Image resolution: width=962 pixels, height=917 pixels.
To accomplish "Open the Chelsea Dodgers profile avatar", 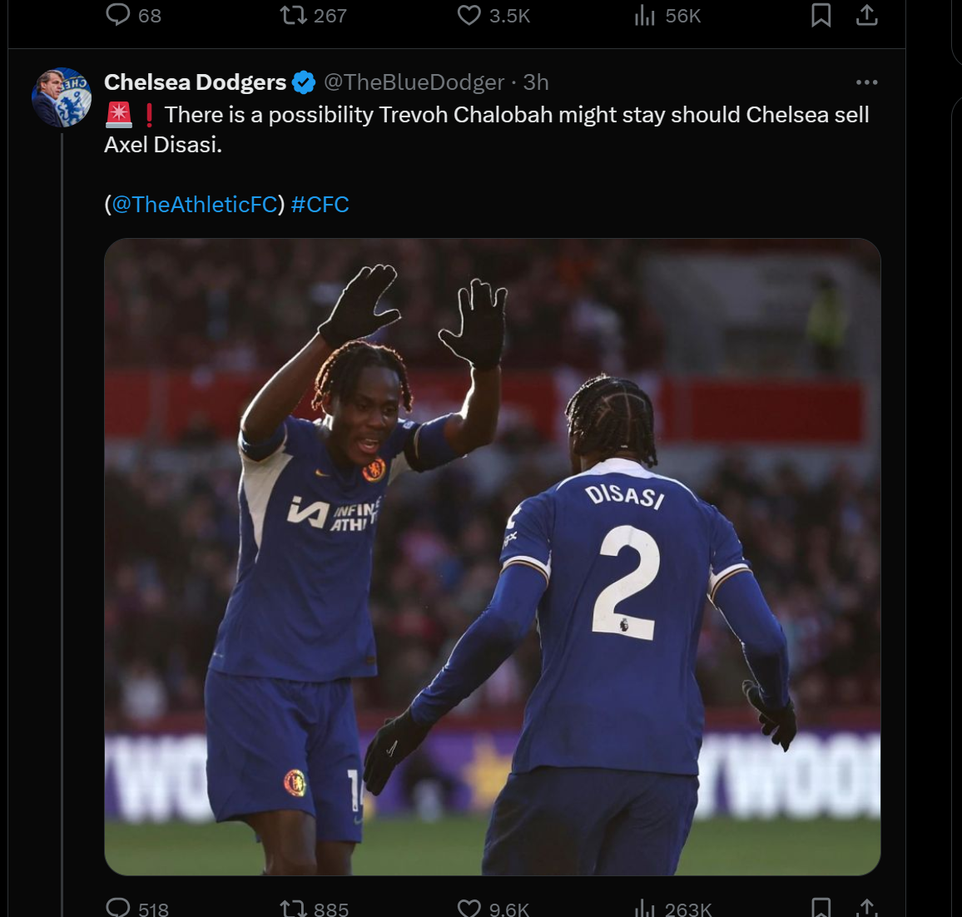I will click(62, 97).
